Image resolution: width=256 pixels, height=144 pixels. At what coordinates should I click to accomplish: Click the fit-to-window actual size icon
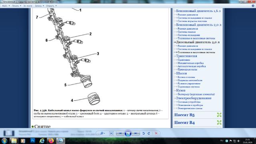click(x=111, y=133)
